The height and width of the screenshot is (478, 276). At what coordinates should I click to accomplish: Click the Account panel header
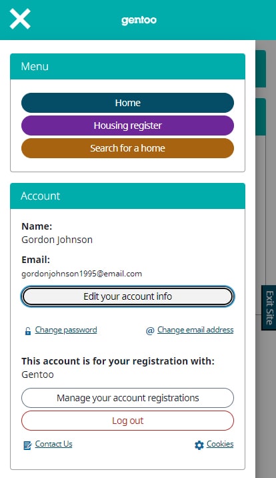coord(127,196)
